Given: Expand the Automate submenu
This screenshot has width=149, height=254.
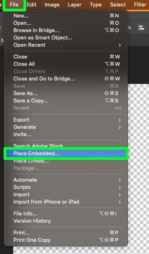Looking at the screenshot, I should click(x=66, y=180).
